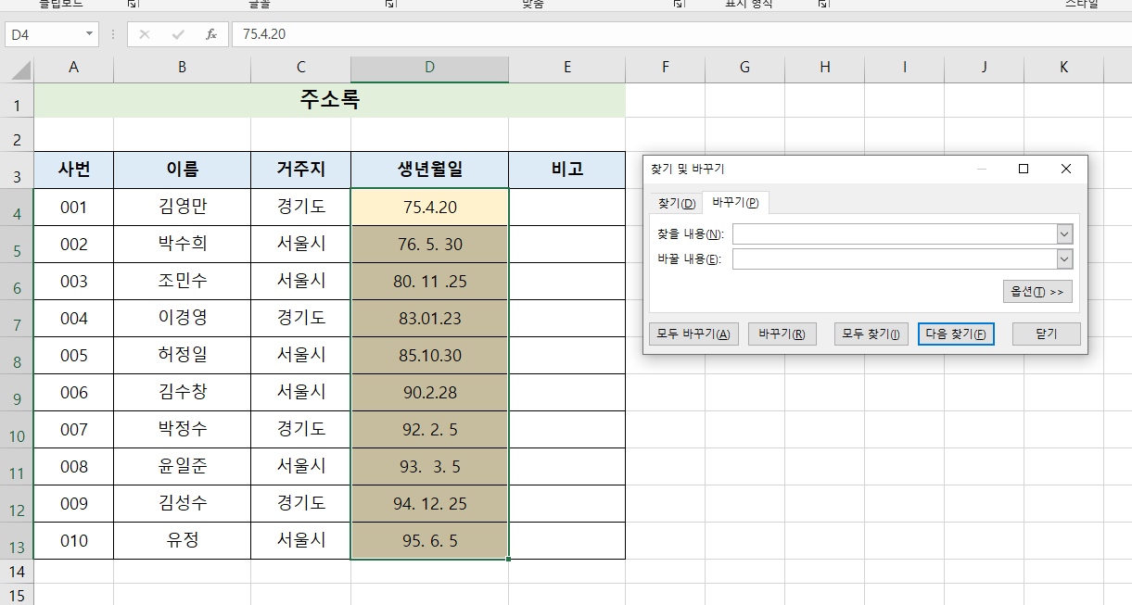The width and height of the screenshot is (1132, 605).
Task: Click the name cell 윤일준
Action: (x=182, y=466)
